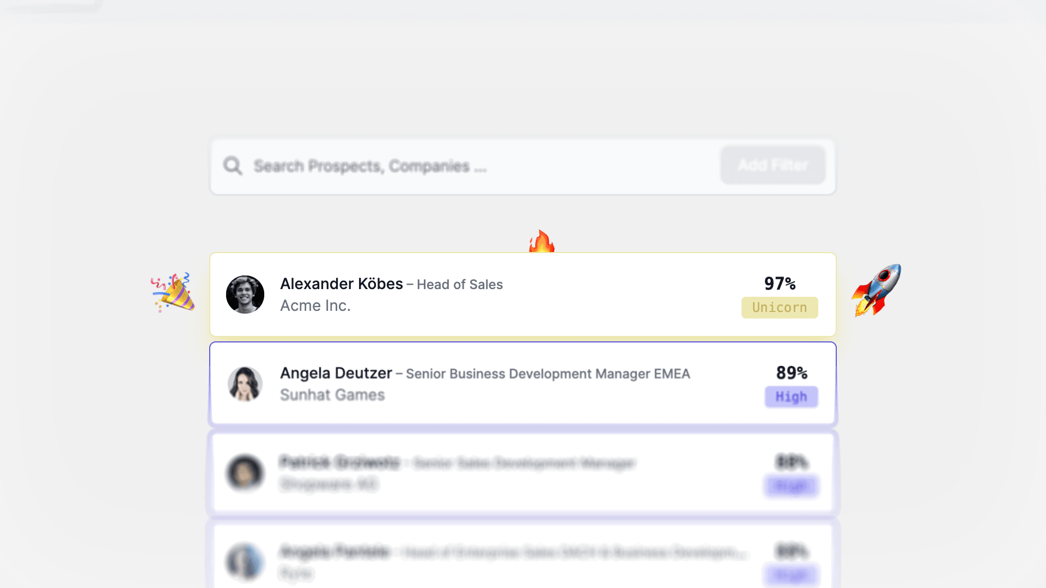Open the Alexander Köbes name link

(342, 284)
